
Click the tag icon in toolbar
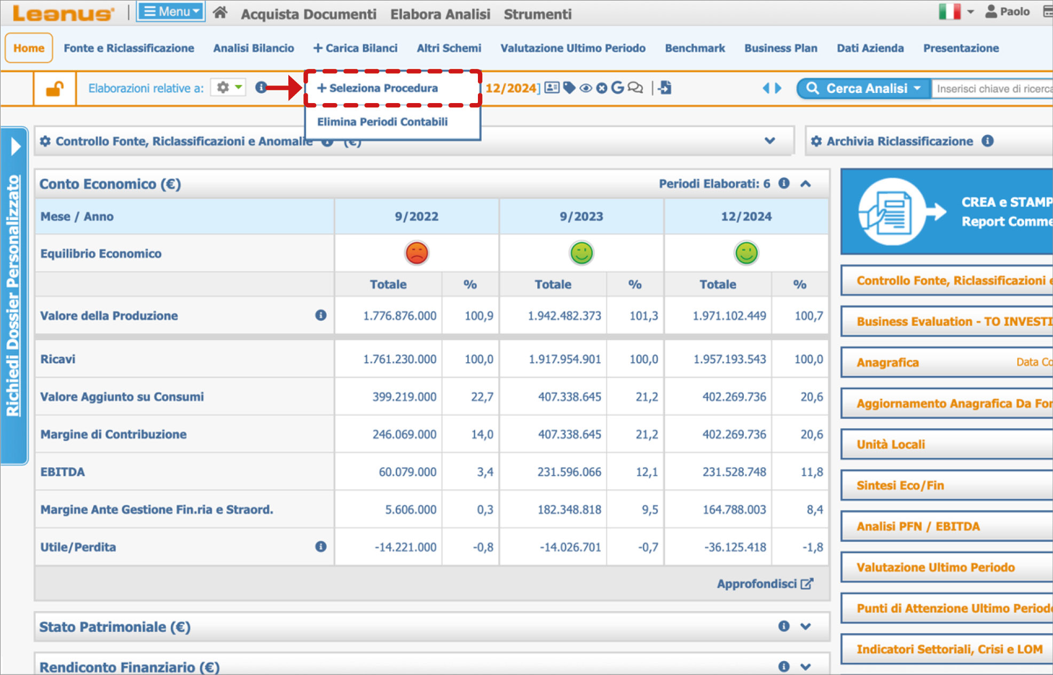pyautogui.click(x=569, y=88)
